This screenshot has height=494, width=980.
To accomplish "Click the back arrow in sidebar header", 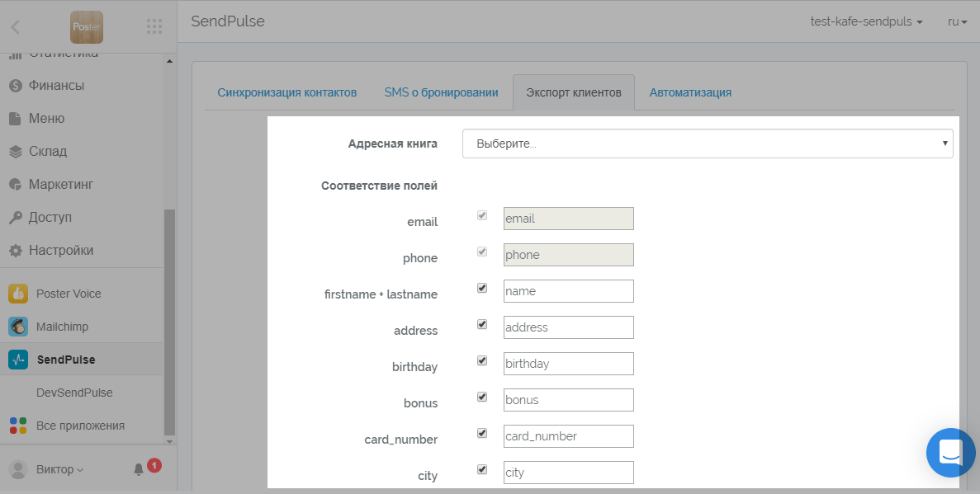I will coord(15,27).
